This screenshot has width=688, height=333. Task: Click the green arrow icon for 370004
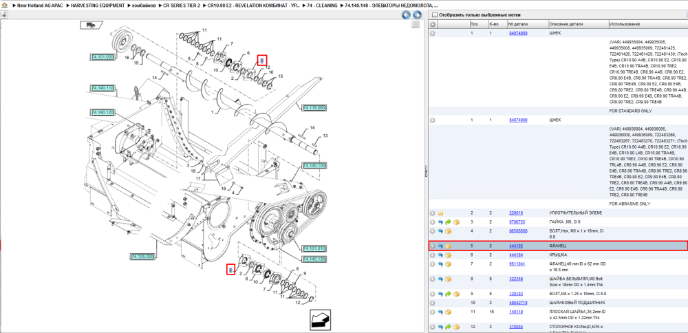(x=449, y=327)
